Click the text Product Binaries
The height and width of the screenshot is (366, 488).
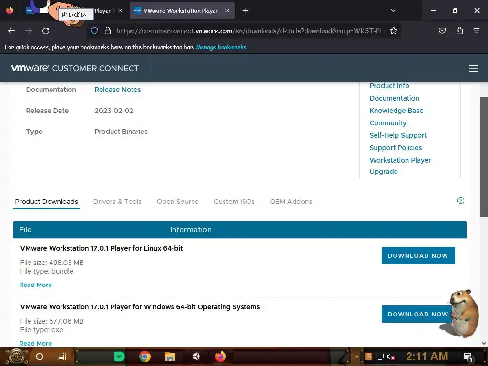pos(121,132)
